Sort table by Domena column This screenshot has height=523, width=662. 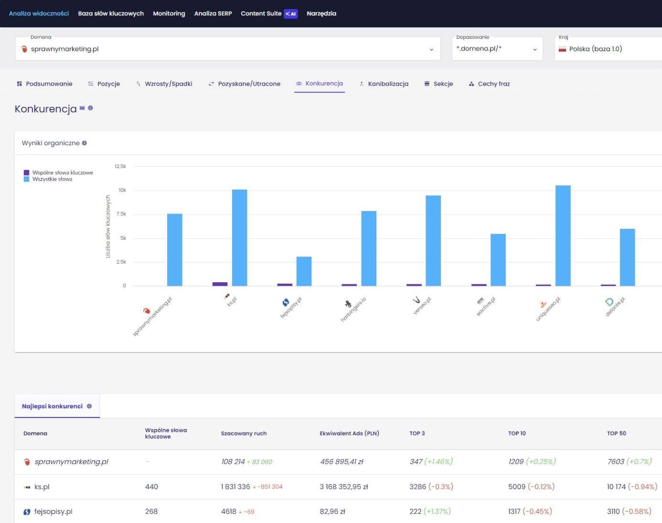35,433
